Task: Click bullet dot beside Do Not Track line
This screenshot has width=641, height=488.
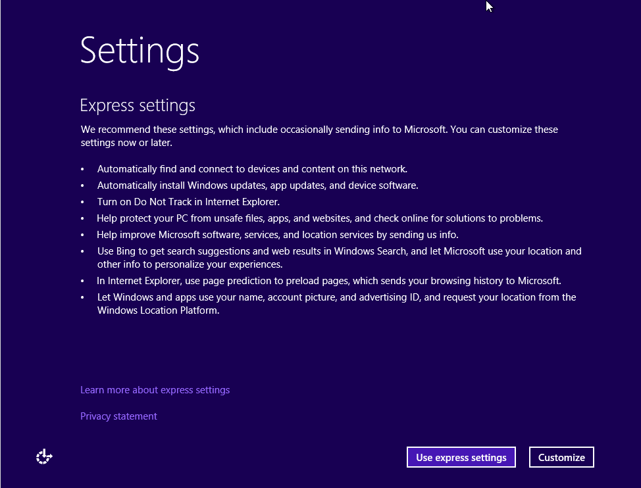Action: (82, 203)
